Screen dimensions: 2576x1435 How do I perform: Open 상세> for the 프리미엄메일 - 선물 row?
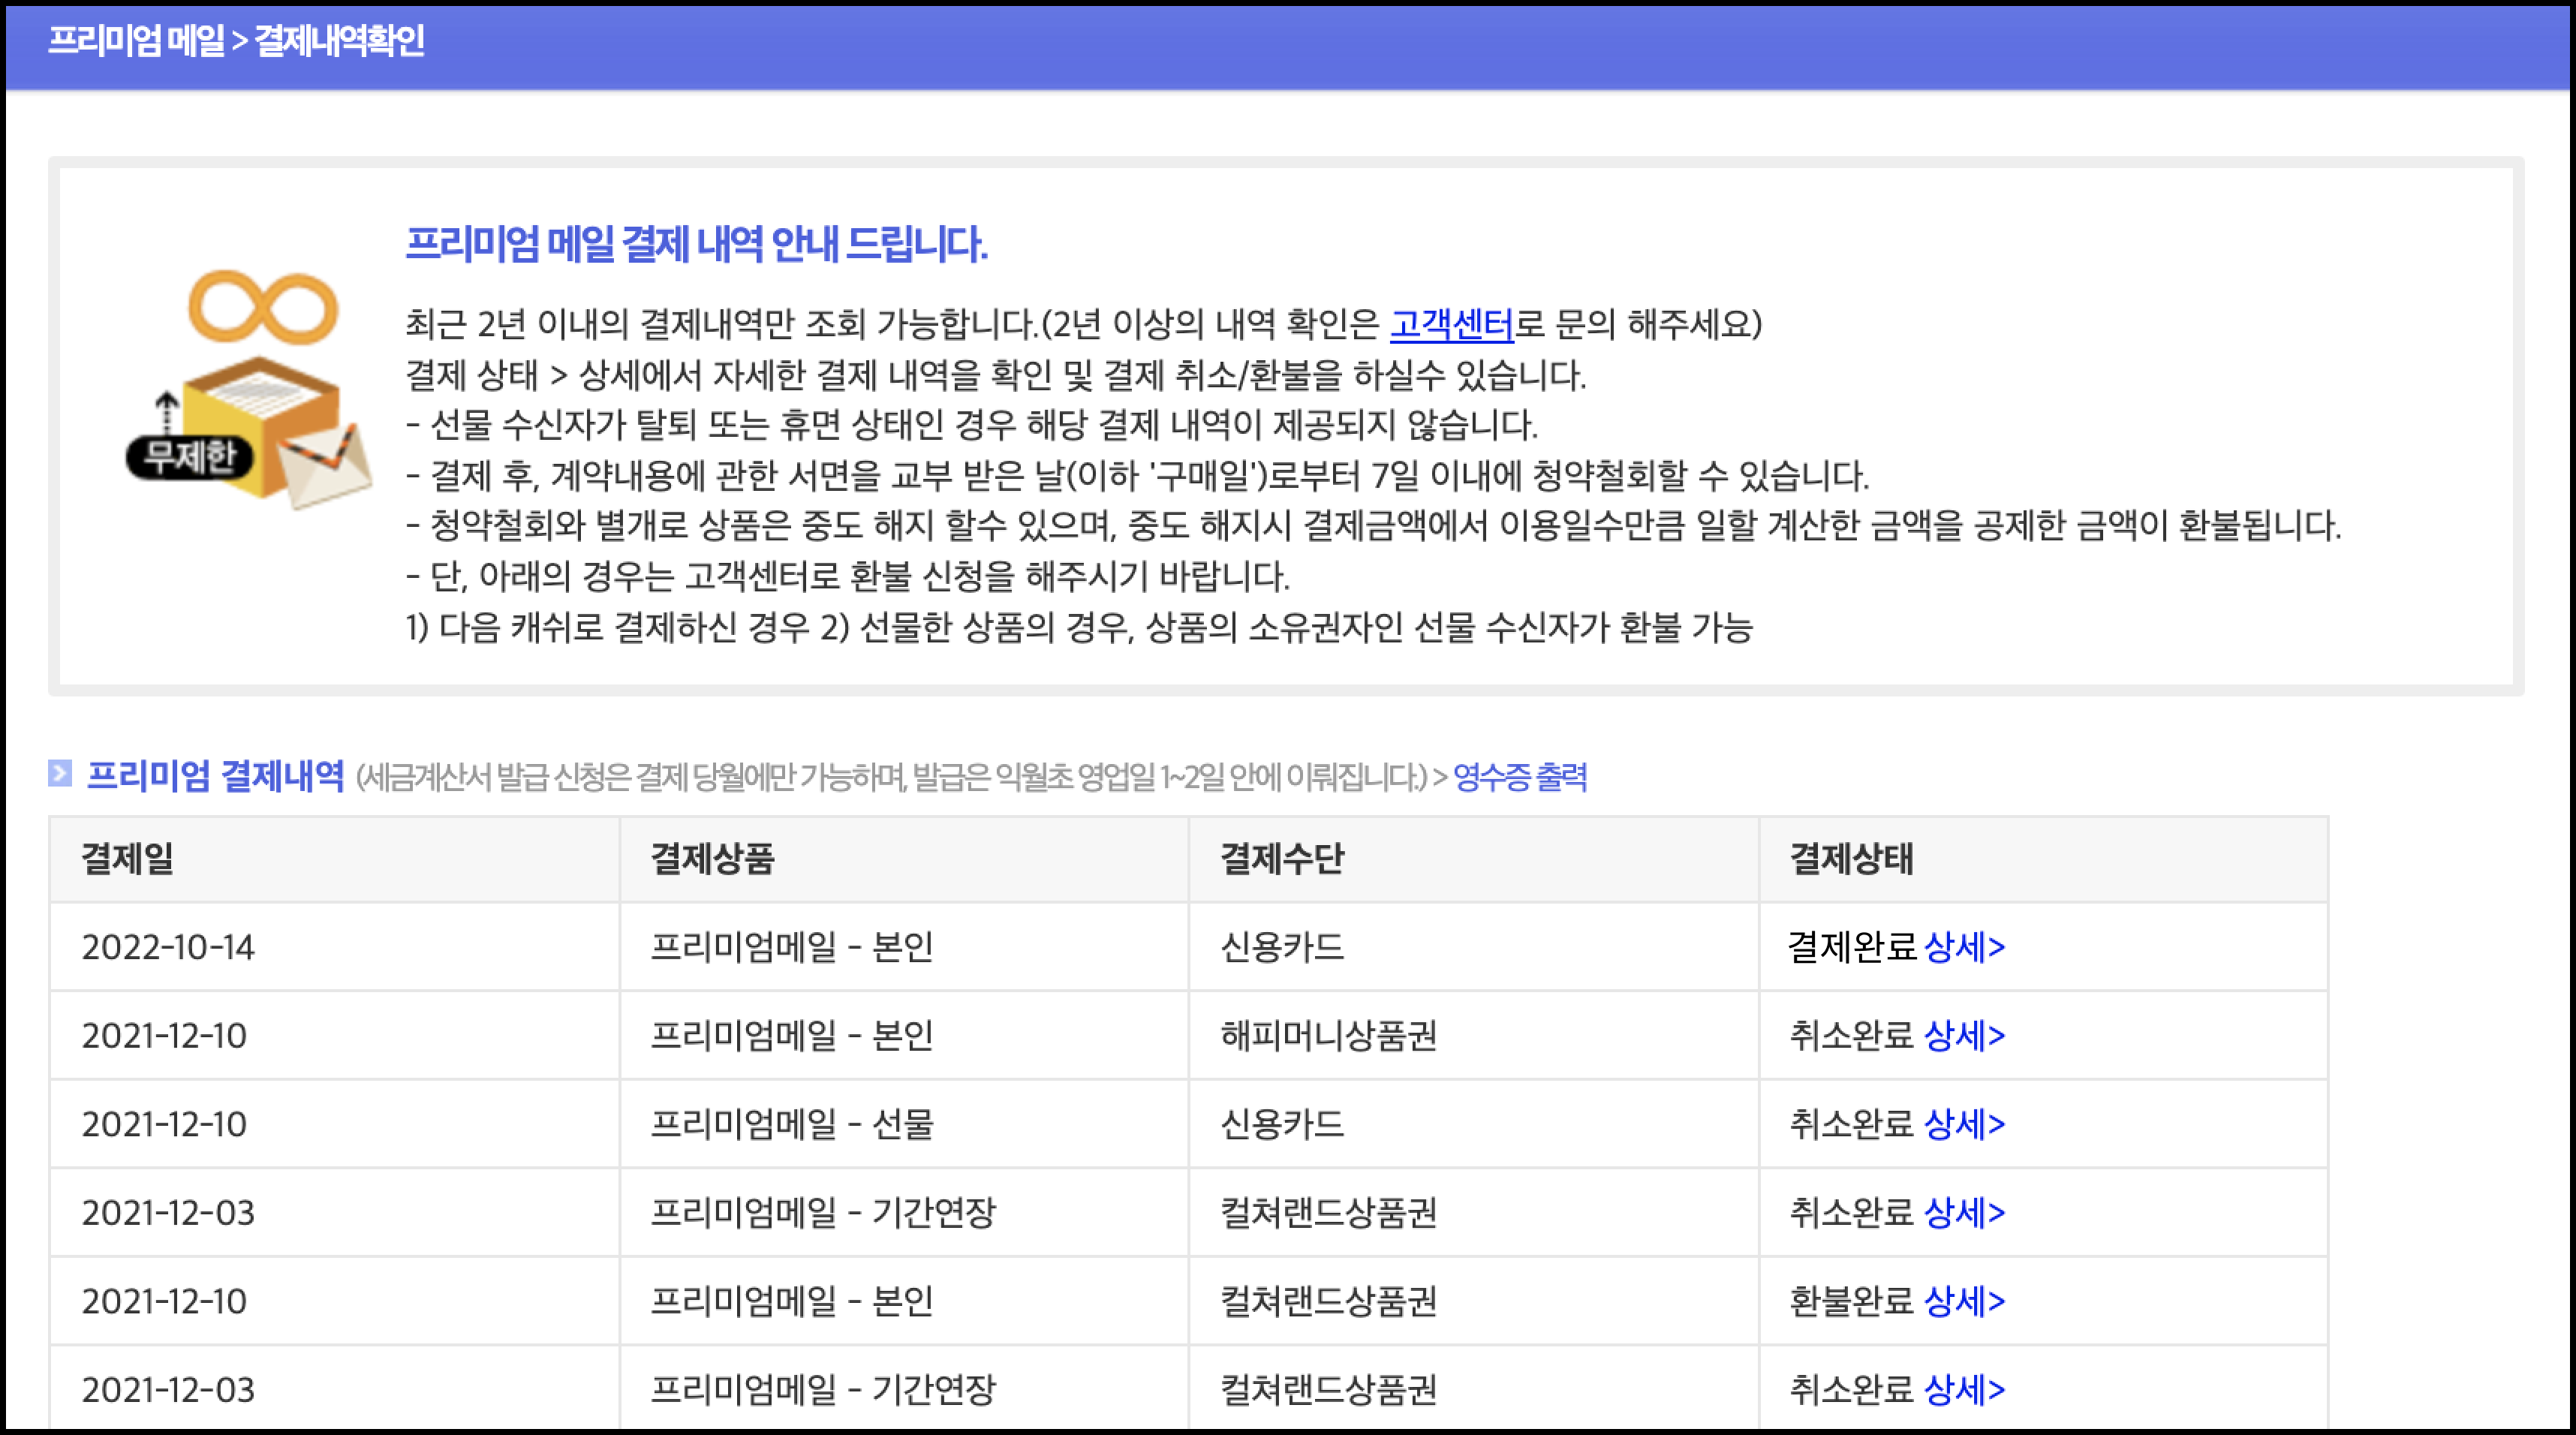pos(1964,1124)
